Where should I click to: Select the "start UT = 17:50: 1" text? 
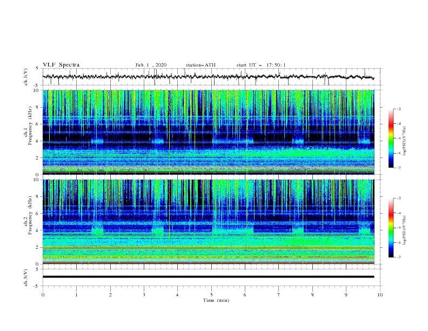click(261, 65)
